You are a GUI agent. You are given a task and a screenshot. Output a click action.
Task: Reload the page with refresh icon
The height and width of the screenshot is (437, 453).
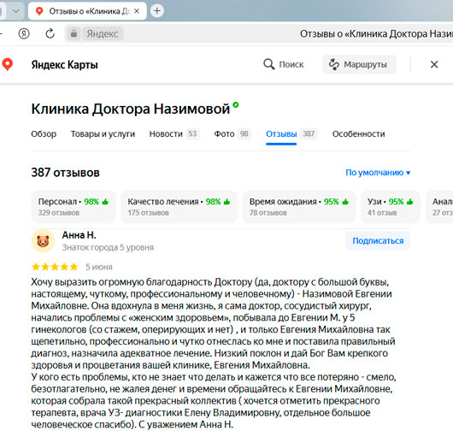(x=50, y=33)
